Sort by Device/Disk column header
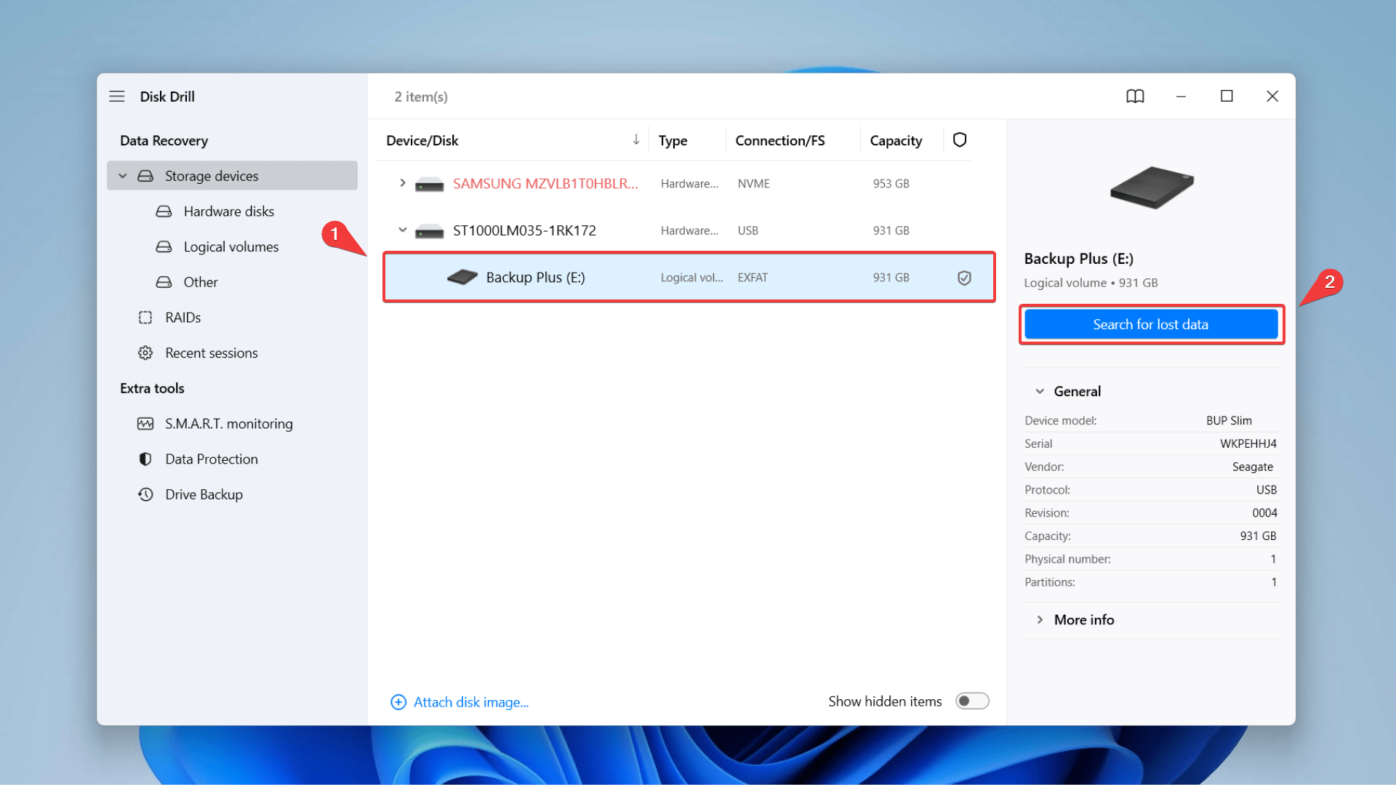The height and width of the screenshot is (785, 1396). pyautogui.click(x=422, y=140)
